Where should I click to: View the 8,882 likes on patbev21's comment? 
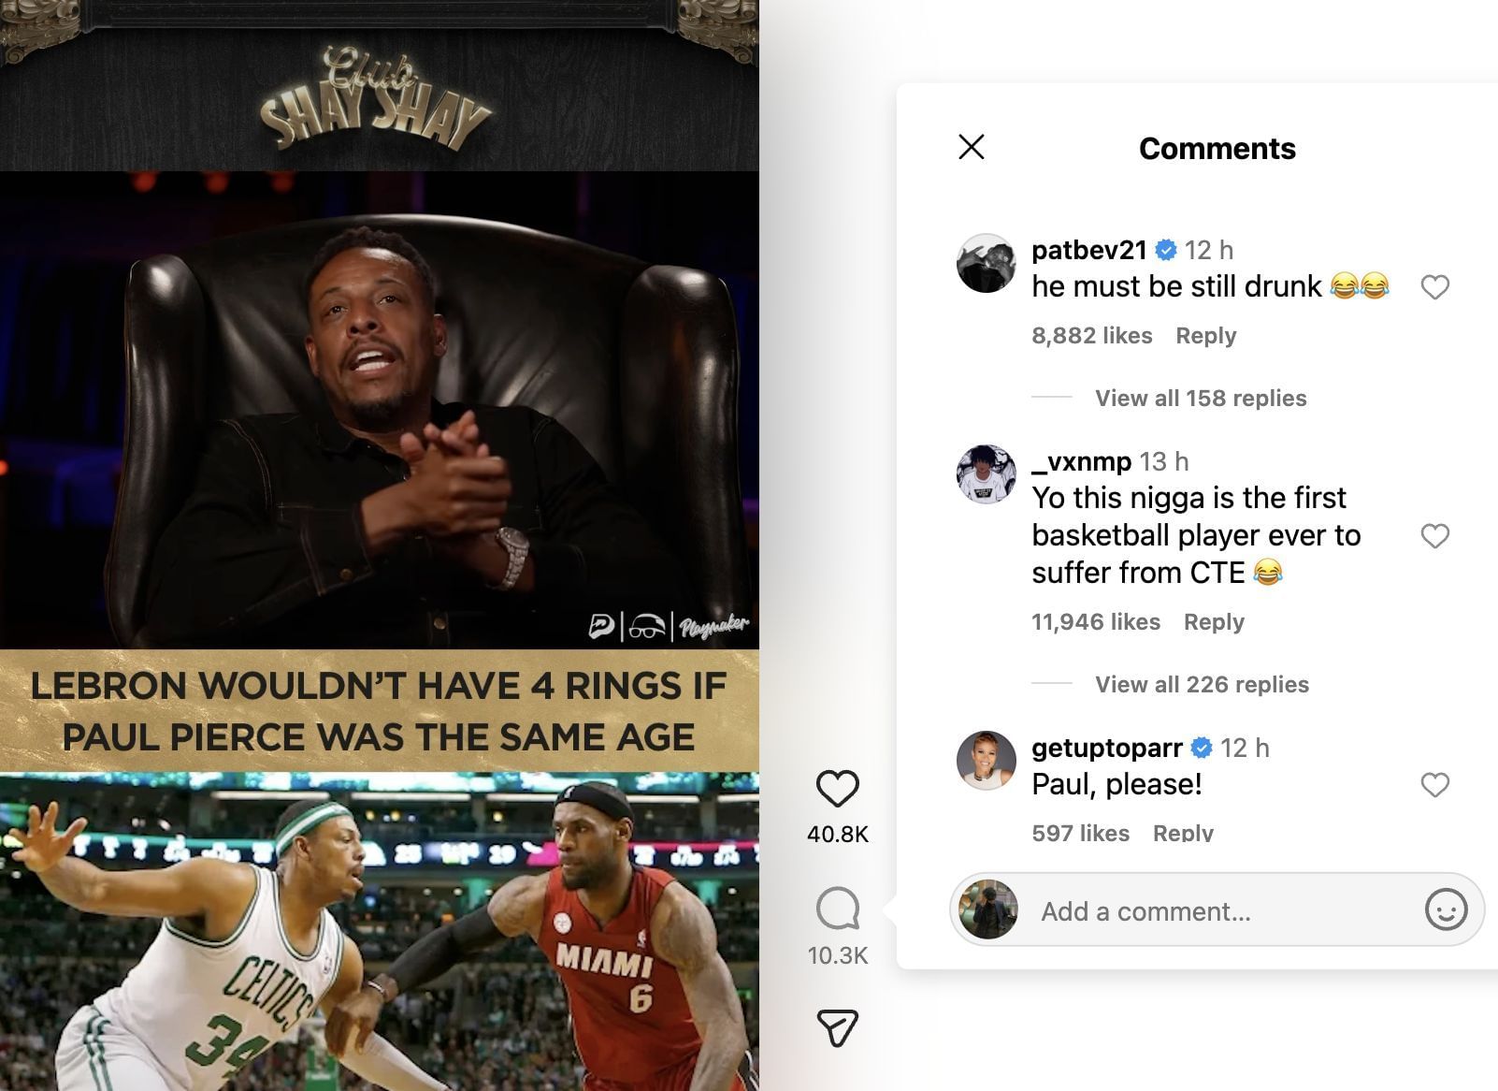(1091, 336)
